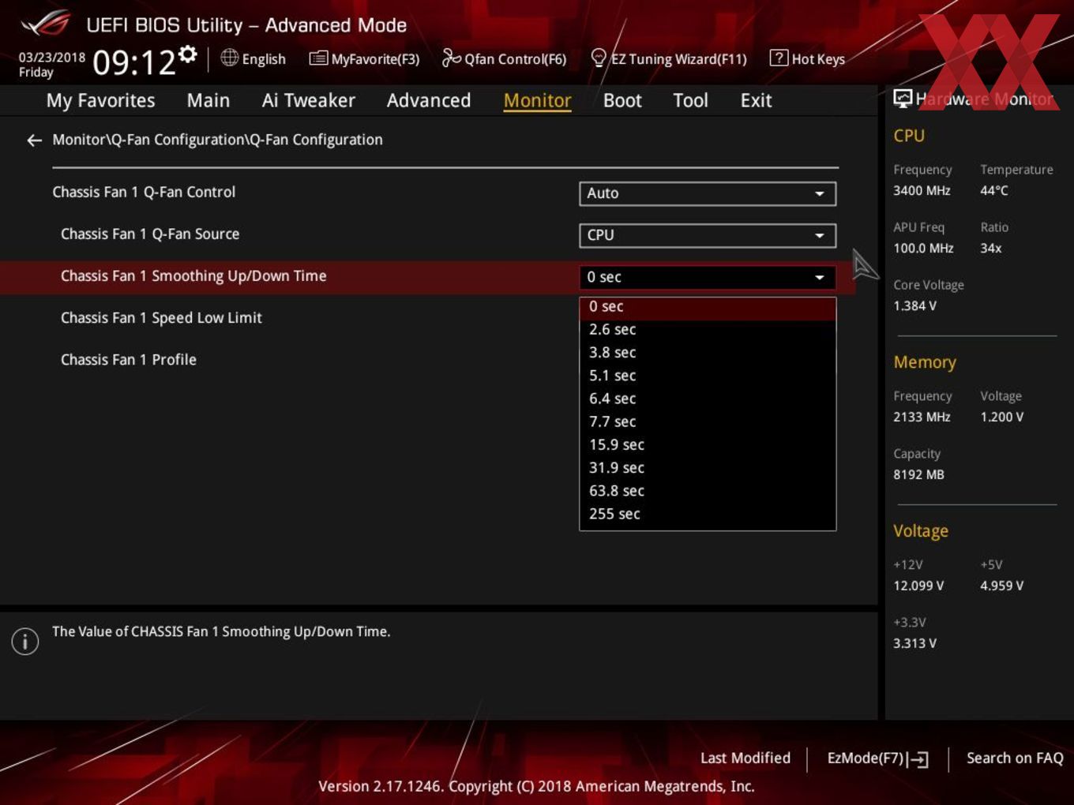
Task: Select 5.1 sec smoothing time
Action: (708, 376)
